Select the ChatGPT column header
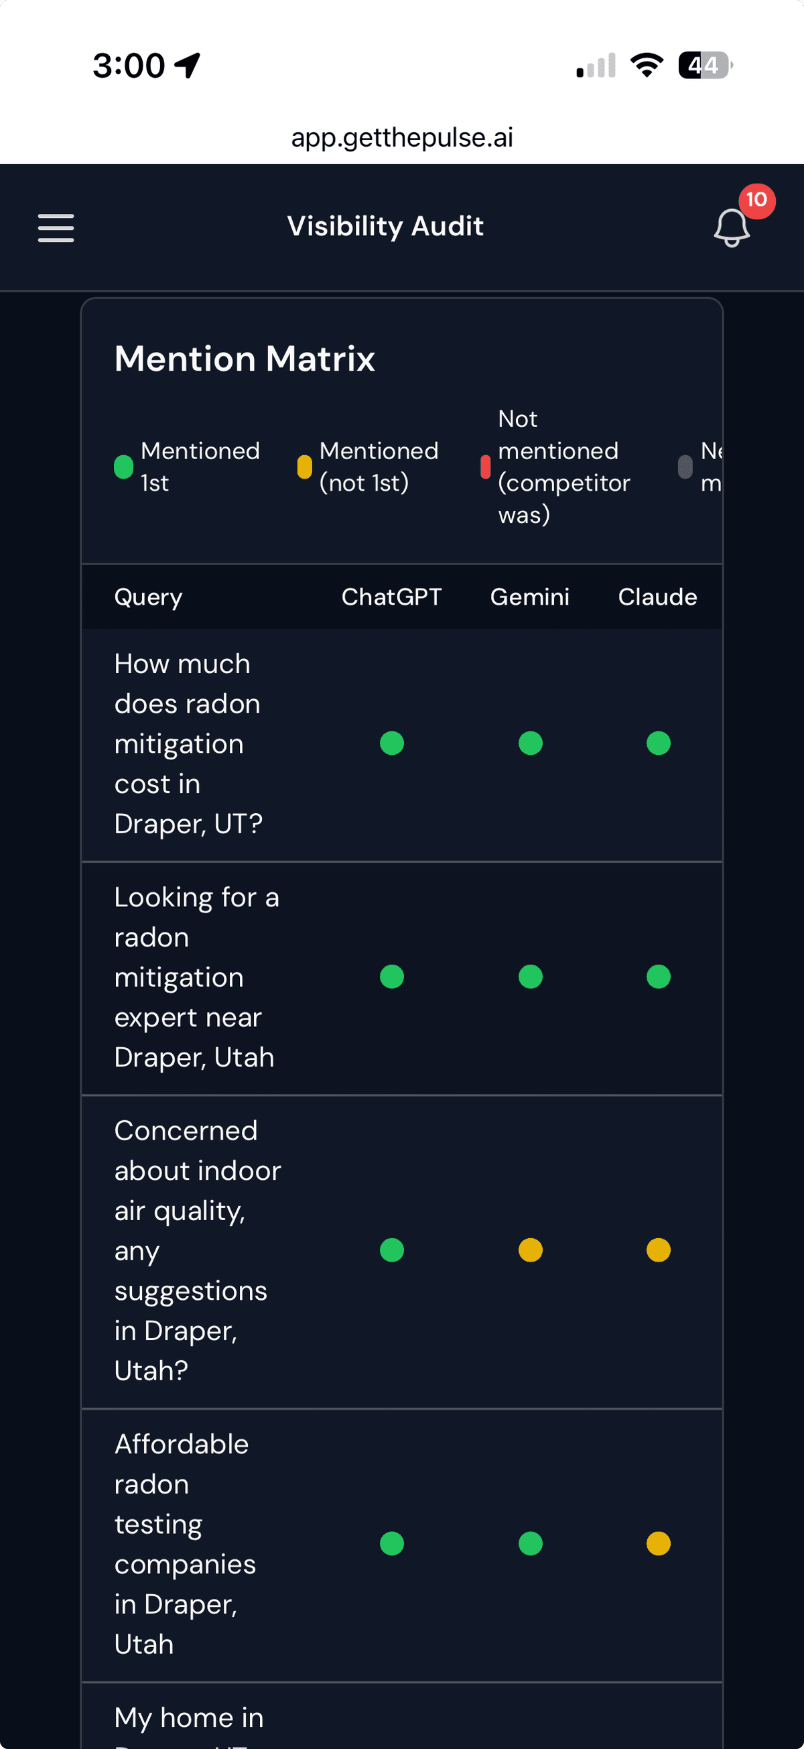Viewport: 804px width, 1749px height. (392, 597)
